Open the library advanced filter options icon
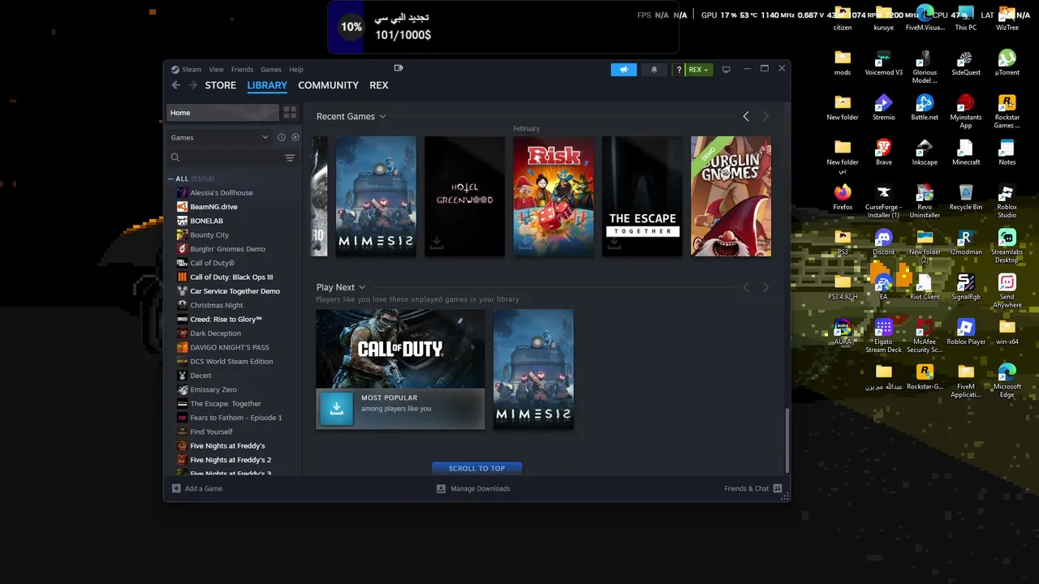 pos(290,157)
